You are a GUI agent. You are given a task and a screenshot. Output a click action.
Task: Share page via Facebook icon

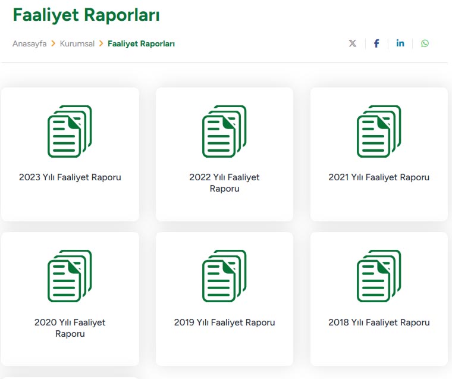(x=376, y=43)
